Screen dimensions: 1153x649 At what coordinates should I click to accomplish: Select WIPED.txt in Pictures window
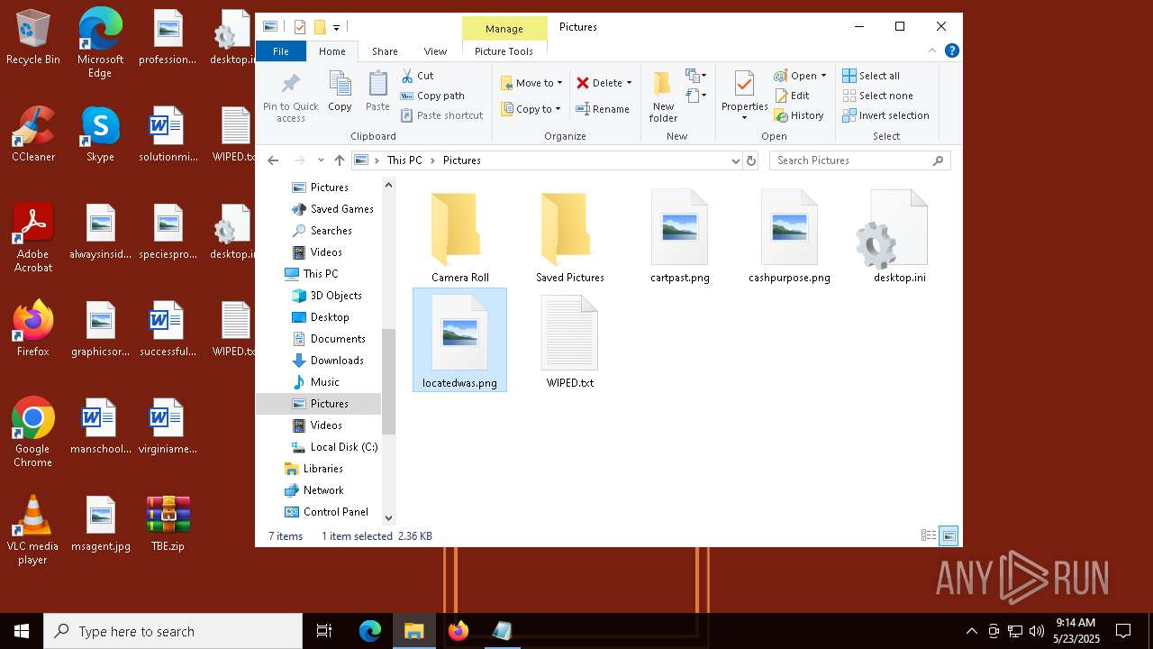(x=569, y=342)
